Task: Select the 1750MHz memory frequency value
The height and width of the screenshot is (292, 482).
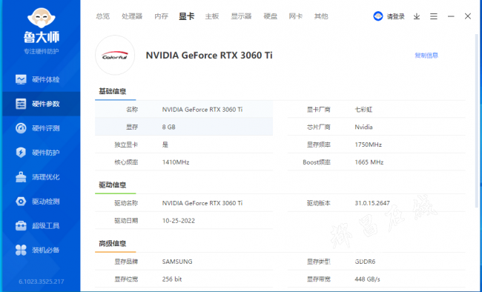Action: (x=369, y=145)
